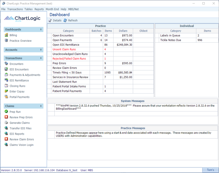Click the Prep Run green check icon
Screen dimensions: 219x173
6,111
